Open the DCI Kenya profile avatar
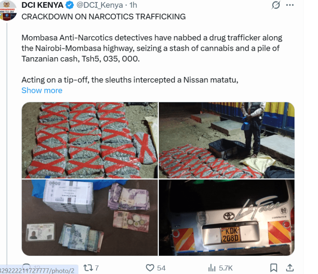The image size is (318, 274). pos(8,10)
